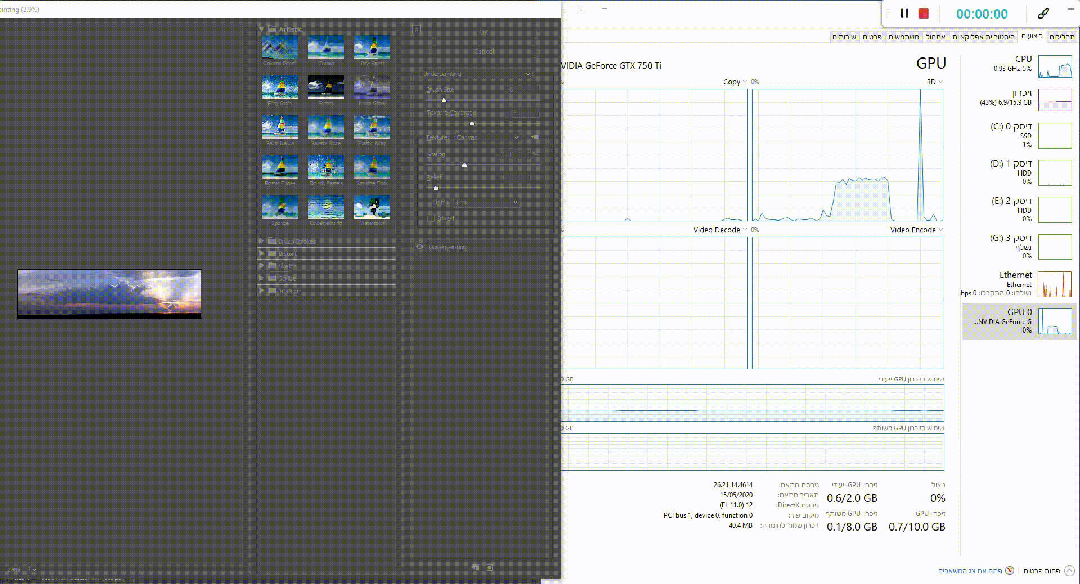Open the Video Decode graph dropdown
The image size is (1080, 584).
click(x=720, y=230)
